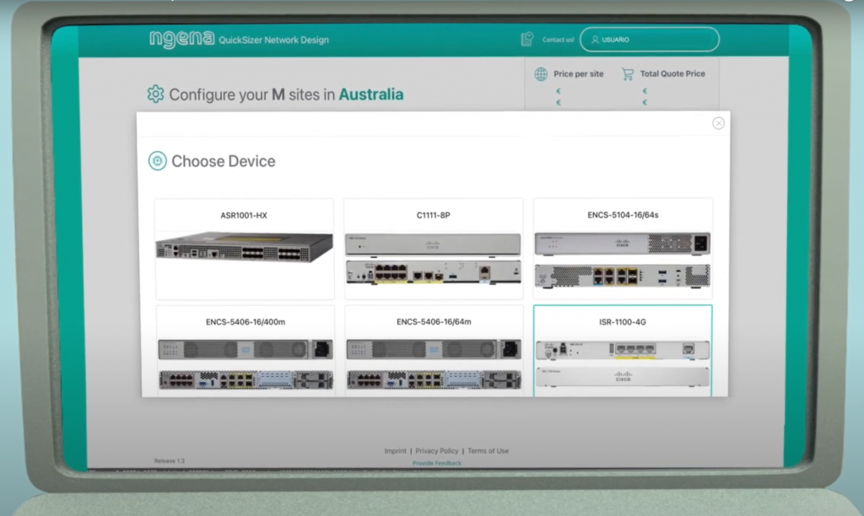The image size is (864, 516).
Task: Close the Choose Device dialog
Action: pyautogui.click(x=718, y=123)
